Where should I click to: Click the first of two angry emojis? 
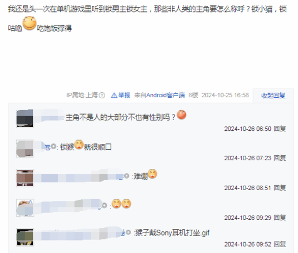[x=116, y=204]
